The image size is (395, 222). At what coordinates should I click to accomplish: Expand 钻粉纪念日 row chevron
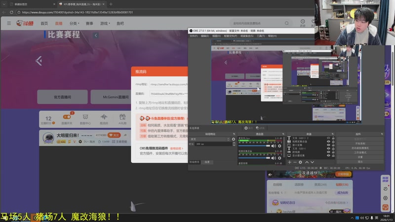pos(347,203)
